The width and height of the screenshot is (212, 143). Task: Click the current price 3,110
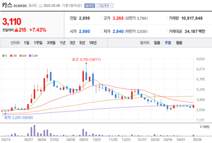coord(12,22)
